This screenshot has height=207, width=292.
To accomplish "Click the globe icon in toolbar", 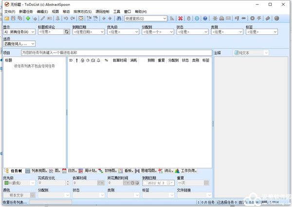I will tap(276, 18).
